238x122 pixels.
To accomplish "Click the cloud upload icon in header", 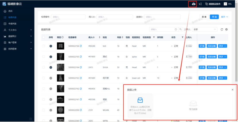I will pyautogui.click(x=194, y=4).
